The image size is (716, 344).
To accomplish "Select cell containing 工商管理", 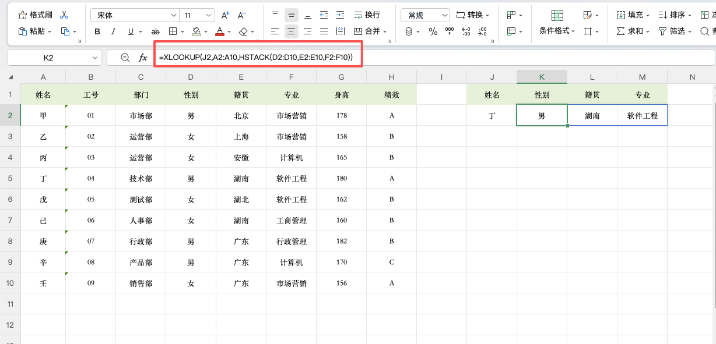I will point(292,221).
